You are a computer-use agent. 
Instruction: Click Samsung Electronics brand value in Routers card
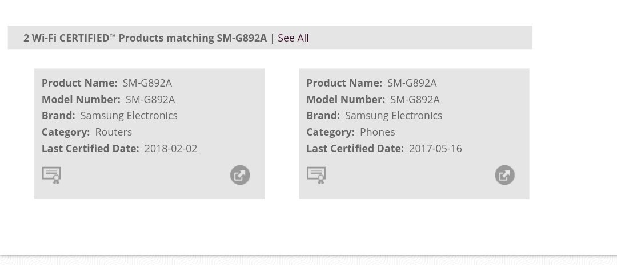pos(129,116)
